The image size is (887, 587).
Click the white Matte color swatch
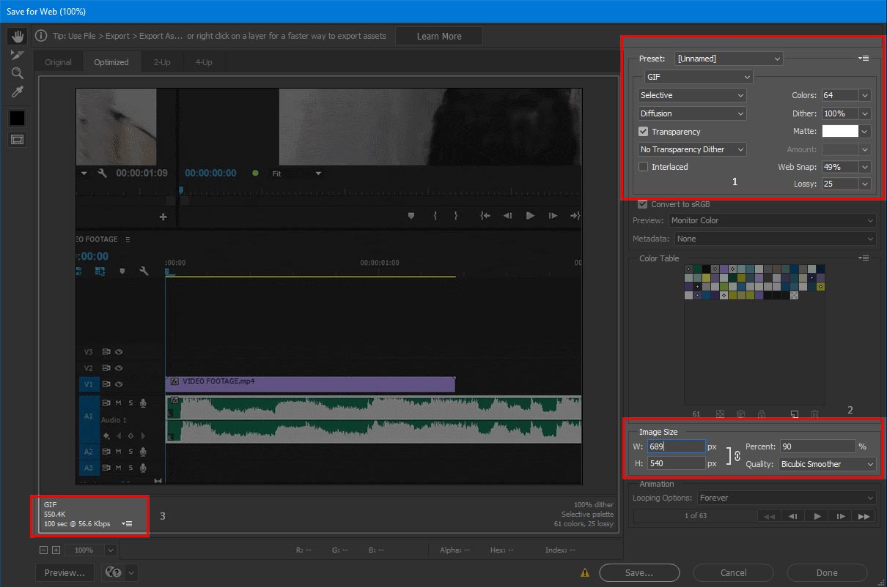tap(839, 132)
